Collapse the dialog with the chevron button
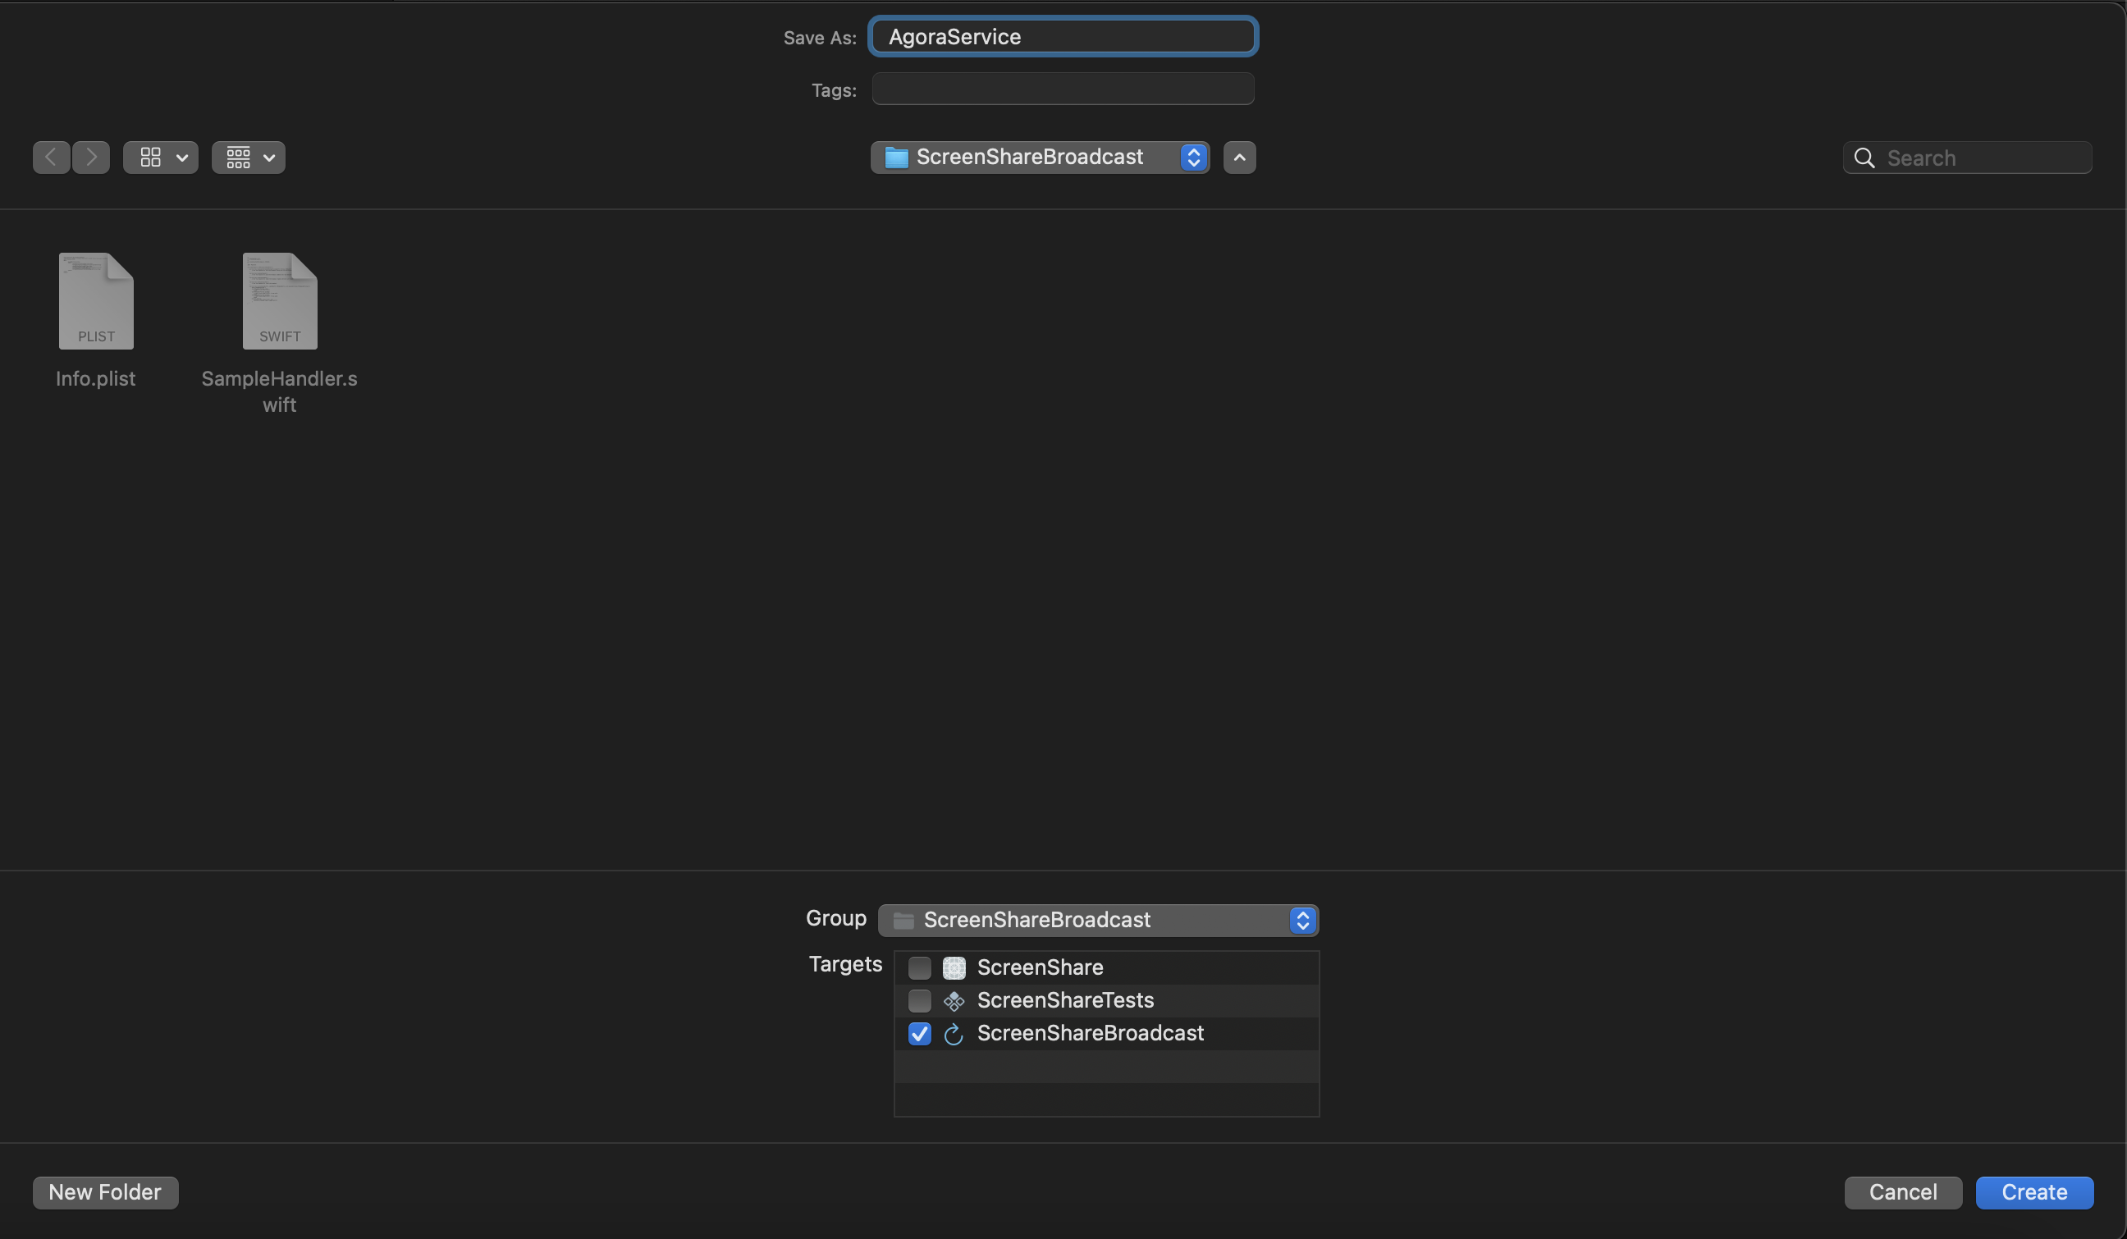Image resolution: width=2127 pixels, height=1239 pixels. (1239, 157)
